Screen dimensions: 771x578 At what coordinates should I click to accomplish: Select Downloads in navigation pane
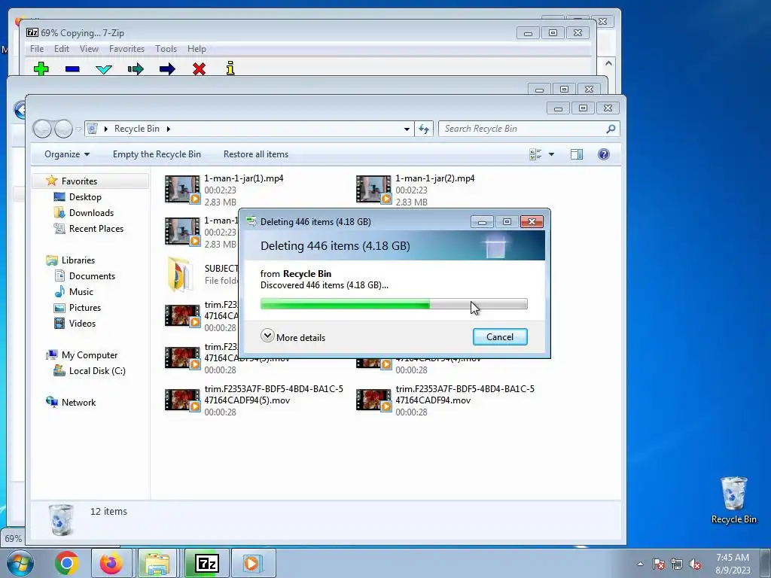(91, 213)
